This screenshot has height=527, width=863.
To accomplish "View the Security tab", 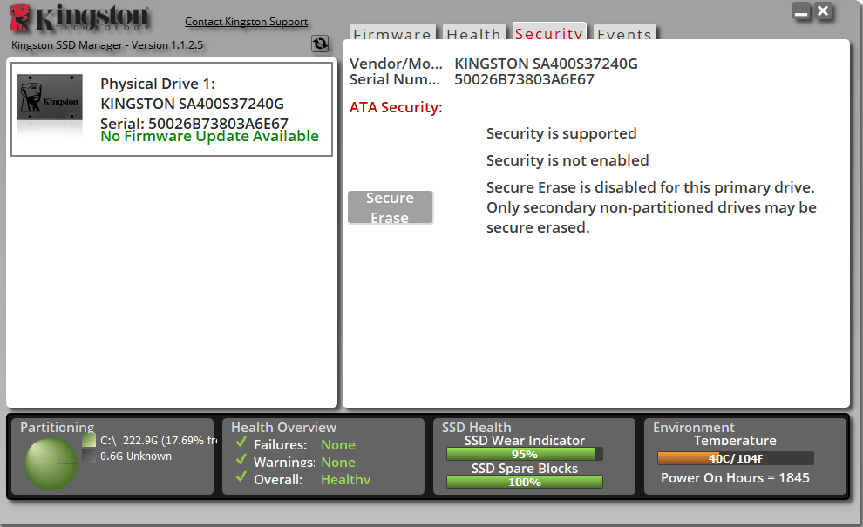I will (x=549, y=35).
